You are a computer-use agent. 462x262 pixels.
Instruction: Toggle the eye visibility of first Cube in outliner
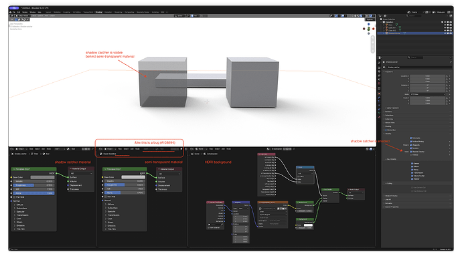point(445,25)
